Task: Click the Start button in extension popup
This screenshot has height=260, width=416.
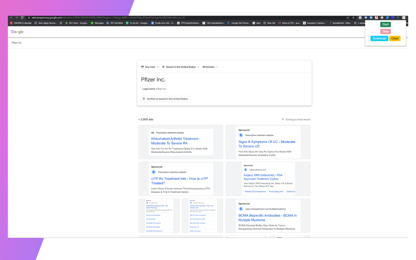Action: coord(385,24)
